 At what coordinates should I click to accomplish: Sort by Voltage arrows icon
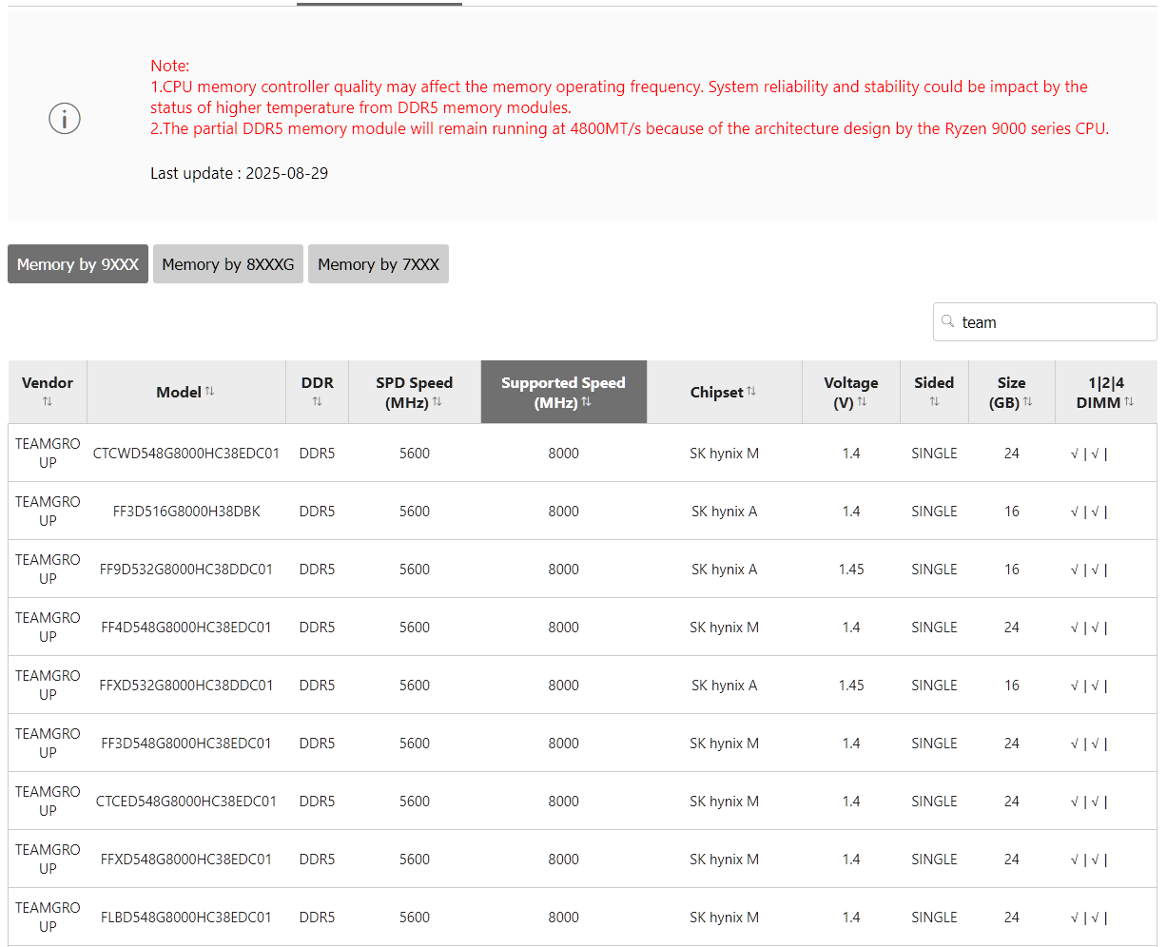(x=862, y=402)
